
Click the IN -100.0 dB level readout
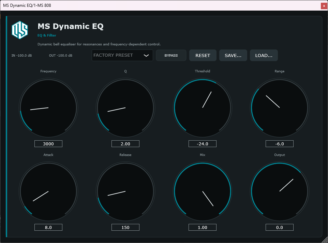21,56
